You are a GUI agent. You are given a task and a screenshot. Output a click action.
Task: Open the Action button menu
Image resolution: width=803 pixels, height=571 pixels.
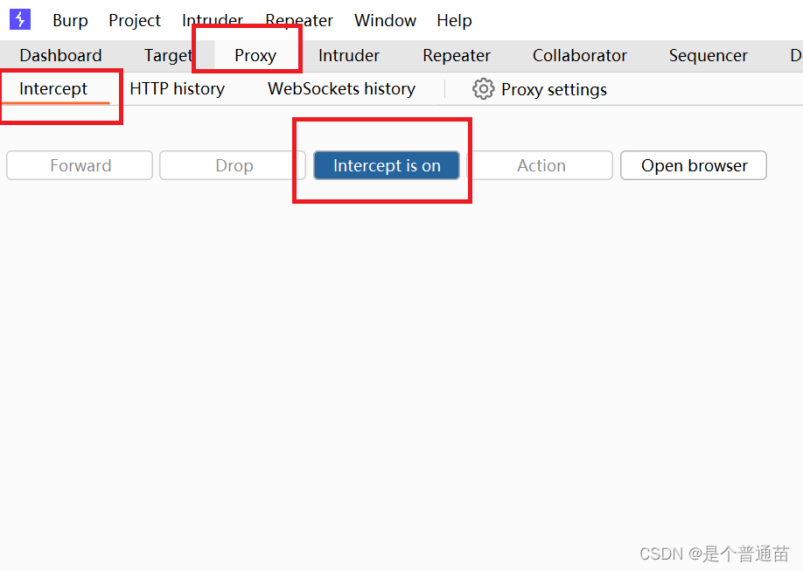click(x=541, y=165)
